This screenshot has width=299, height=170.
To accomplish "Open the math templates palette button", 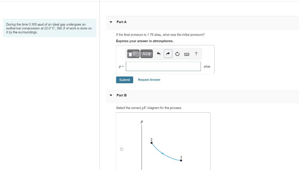I will (x=133, y=54).
